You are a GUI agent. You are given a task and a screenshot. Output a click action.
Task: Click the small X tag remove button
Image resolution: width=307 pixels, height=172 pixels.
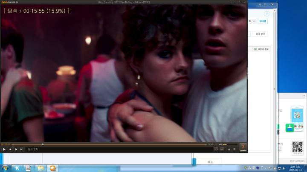coord(254,21)
